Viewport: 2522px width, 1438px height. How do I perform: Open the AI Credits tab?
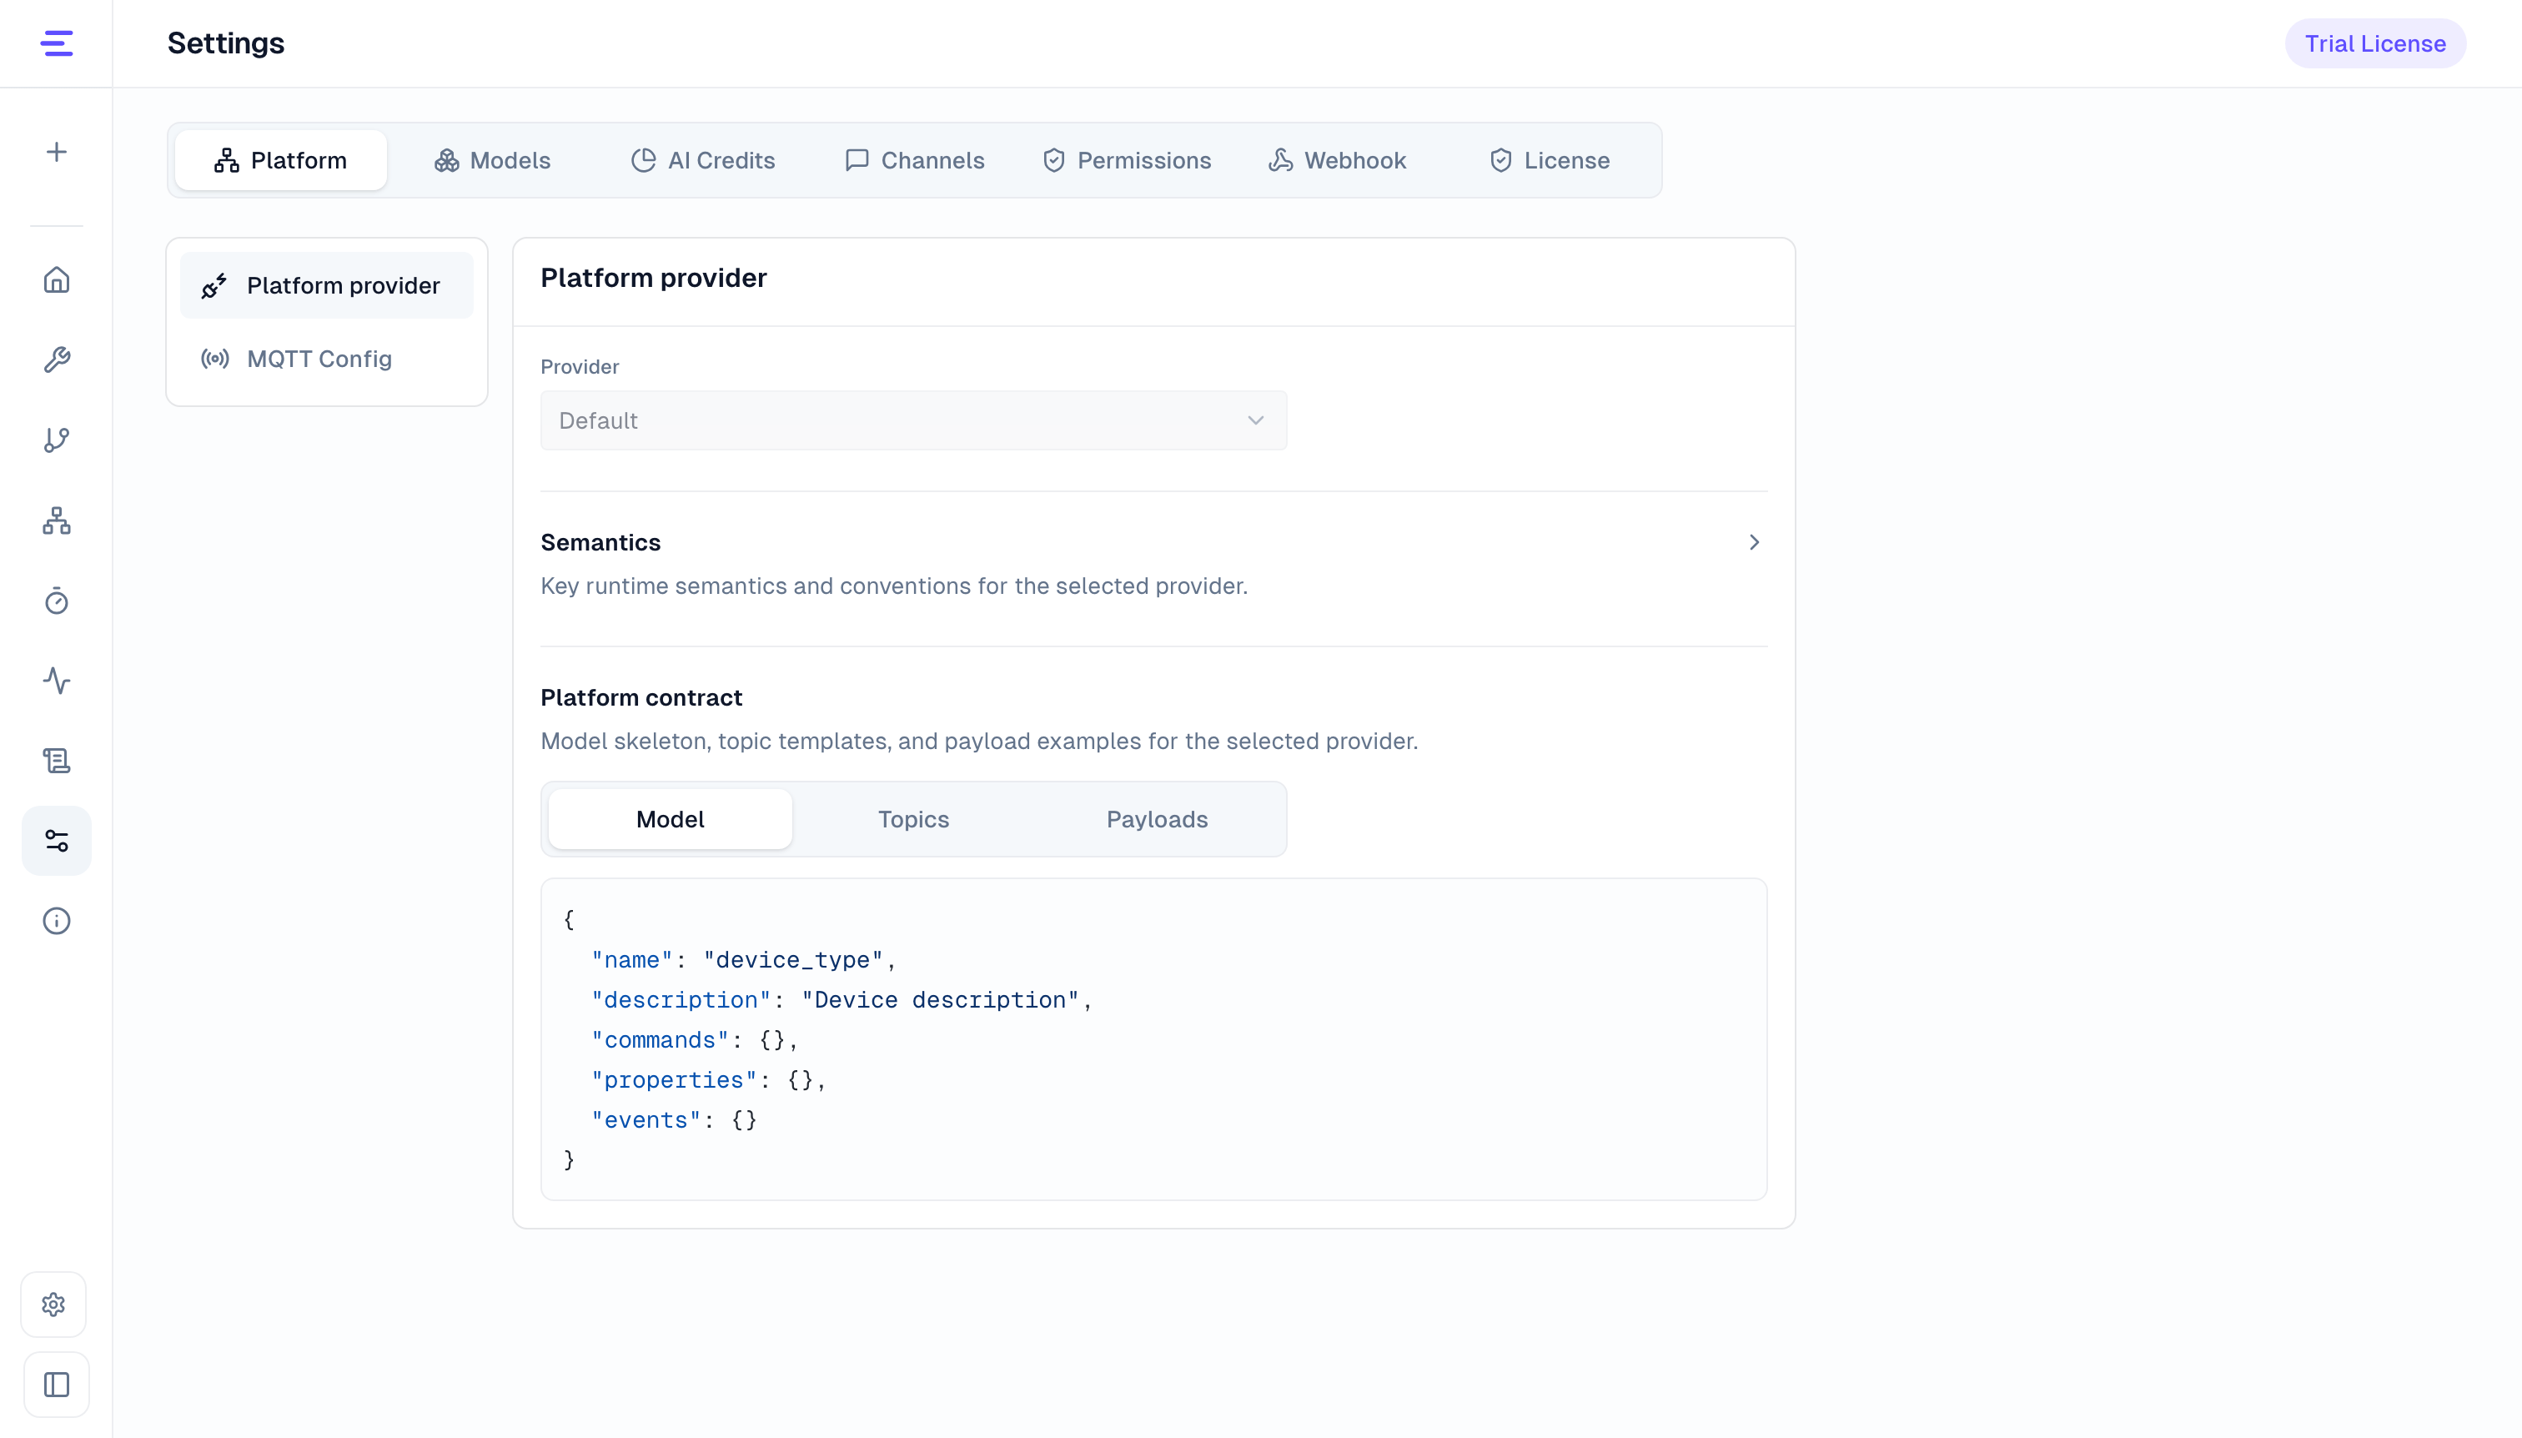(x=703, y=160)
